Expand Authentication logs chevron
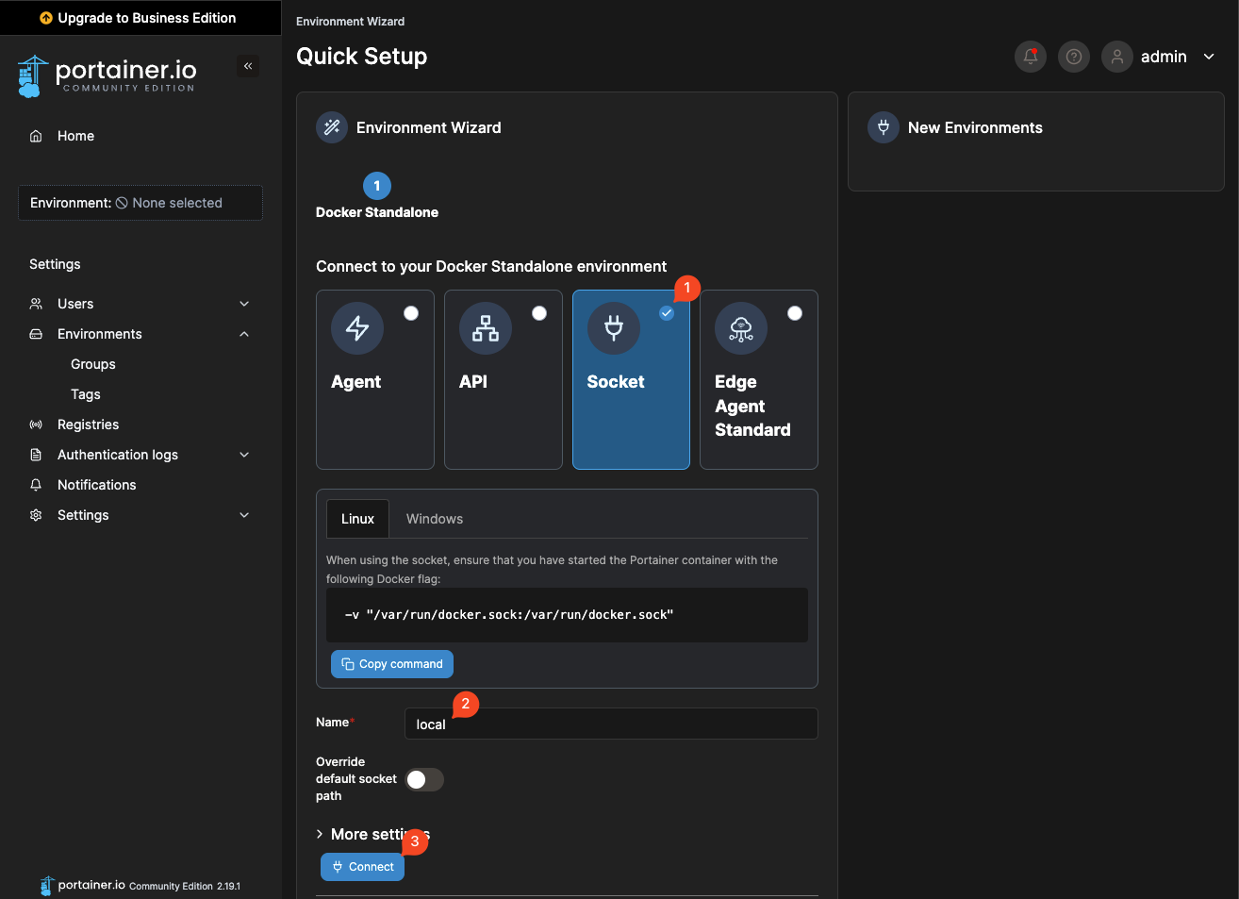 pos(244,455)
